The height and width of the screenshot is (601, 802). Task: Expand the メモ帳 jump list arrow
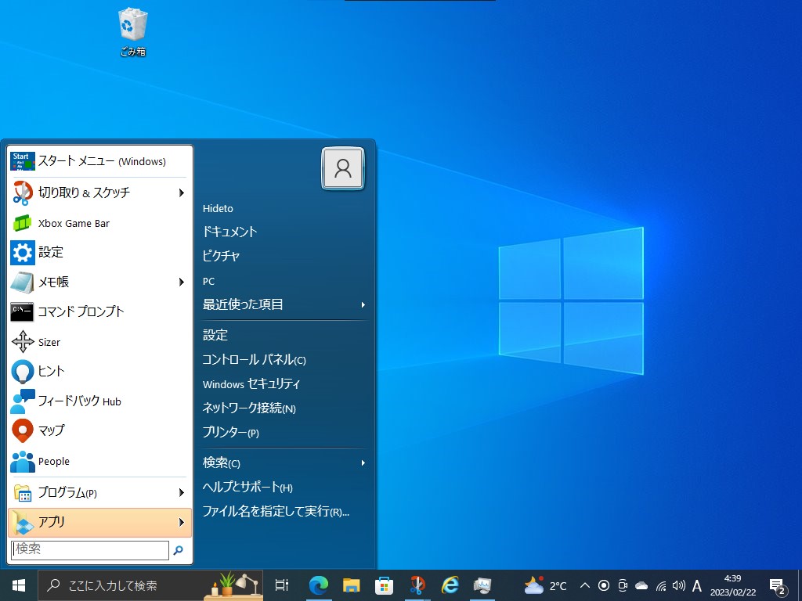point(182,282)
